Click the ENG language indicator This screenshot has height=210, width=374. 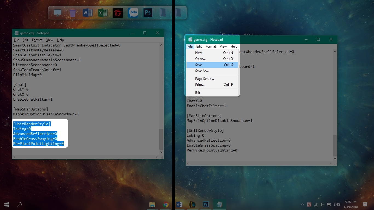(337, 205)
